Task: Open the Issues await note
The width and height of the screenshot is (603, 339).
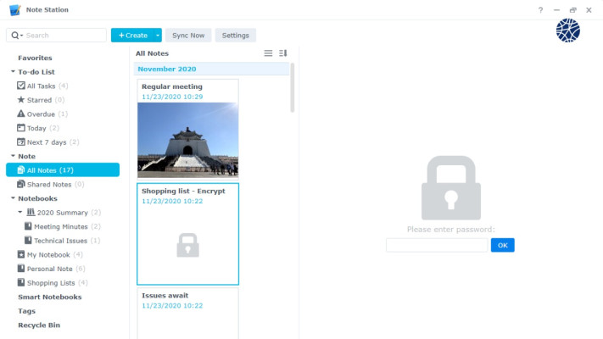Action: (x=187, y=314)
